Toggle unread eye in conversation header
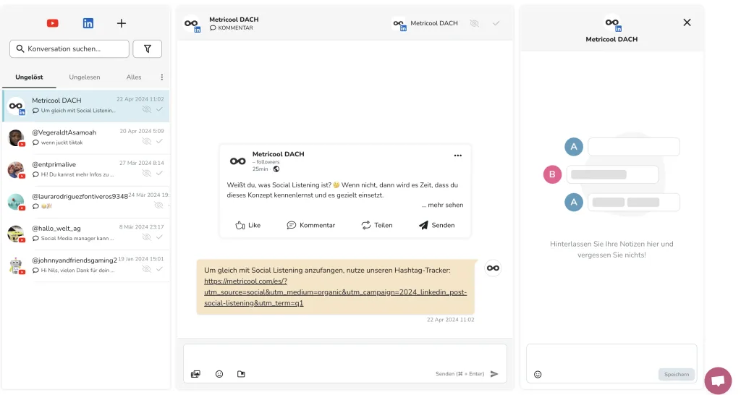The height and width of the screenshot is (395, 741). [x=475, y=23]
